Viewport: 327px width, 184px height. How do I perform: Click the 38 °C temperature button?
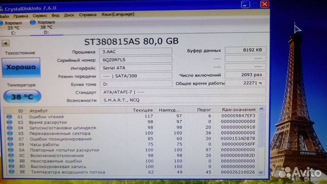pos(22,96)
